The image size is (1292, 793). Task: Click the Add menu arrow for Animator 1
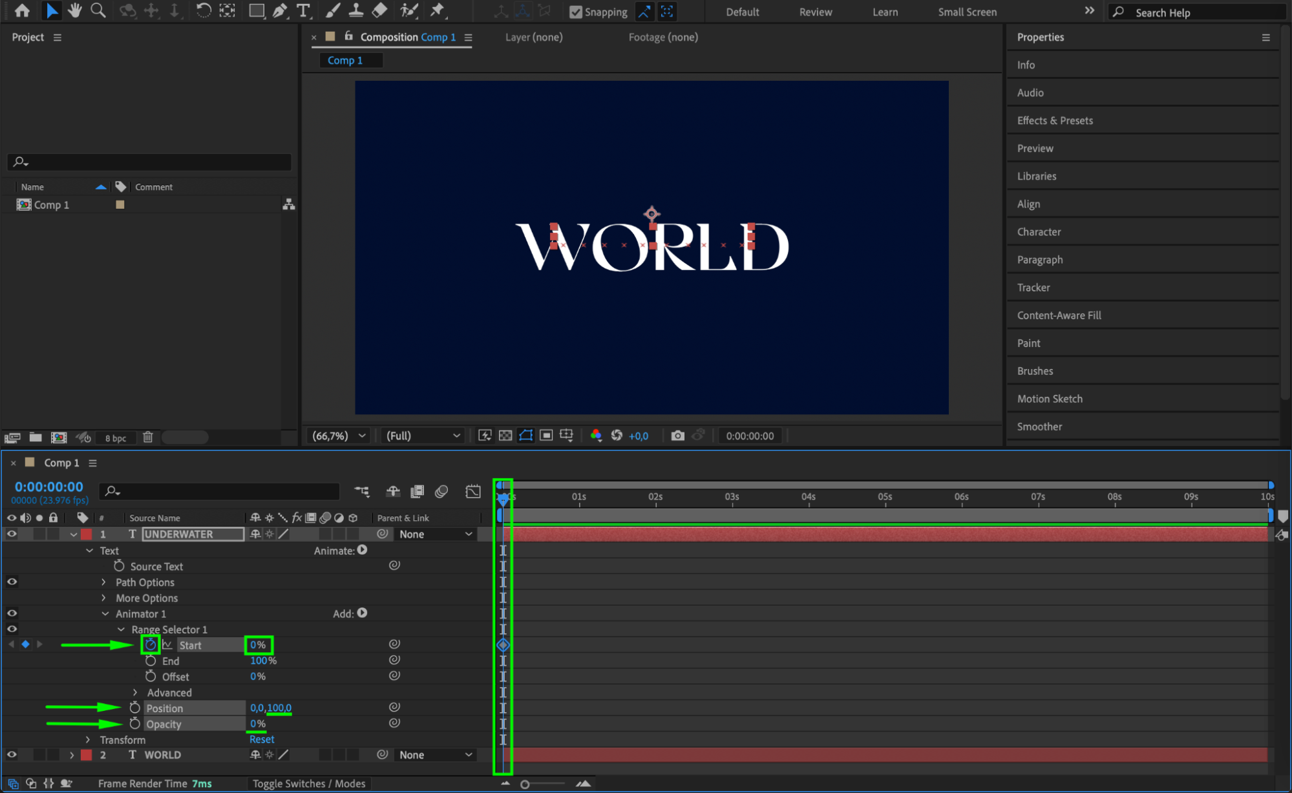tap(363, 613)
